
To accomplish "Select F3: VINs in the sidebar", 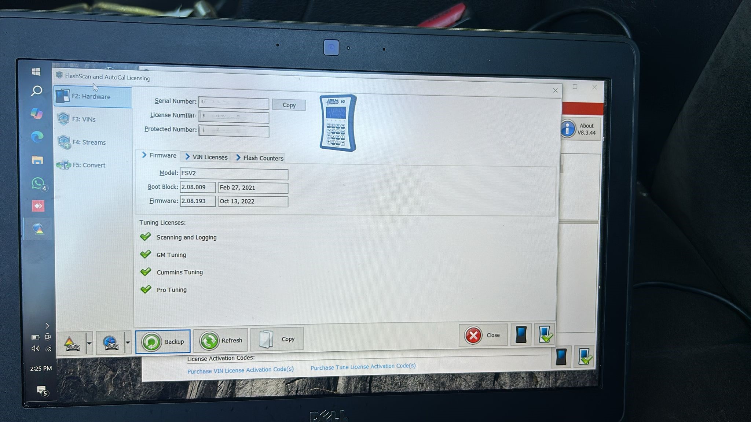I will [x=84, y=119].
